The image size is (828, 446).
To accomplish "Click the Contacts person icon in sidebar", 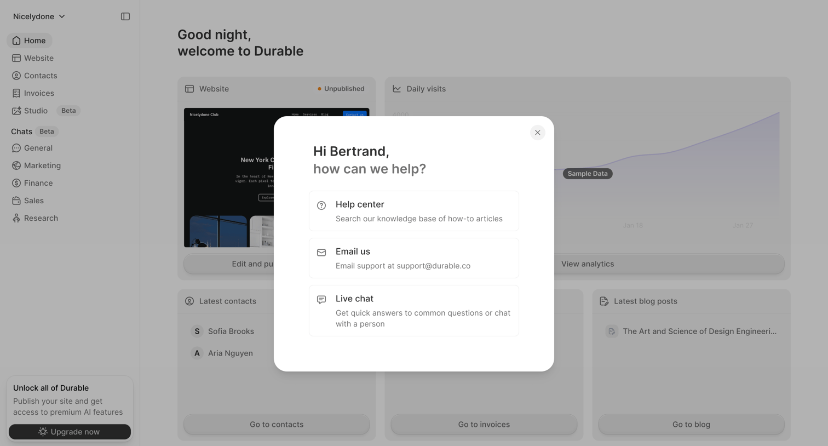I will click(x=16, y=76).
